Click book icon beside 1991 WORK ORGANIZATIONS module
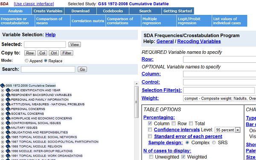 8,156
